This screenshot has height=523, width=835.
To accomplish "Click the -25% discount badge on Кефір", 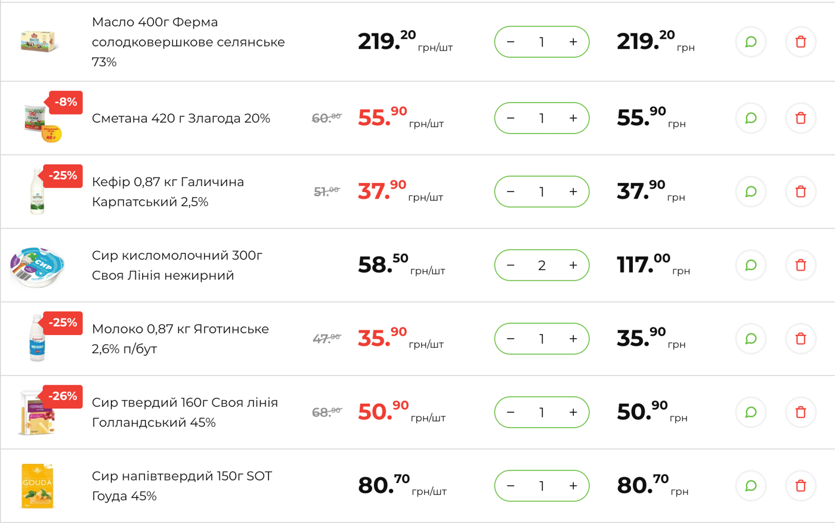I will 62,175.
